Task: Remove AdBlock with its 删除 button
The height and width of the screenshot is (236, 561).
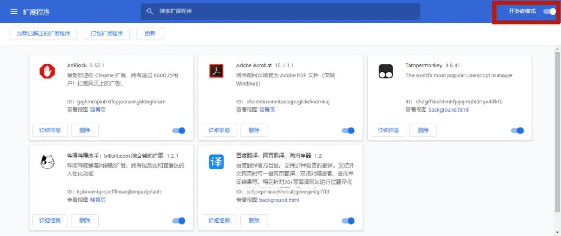Action: (85, 130)
